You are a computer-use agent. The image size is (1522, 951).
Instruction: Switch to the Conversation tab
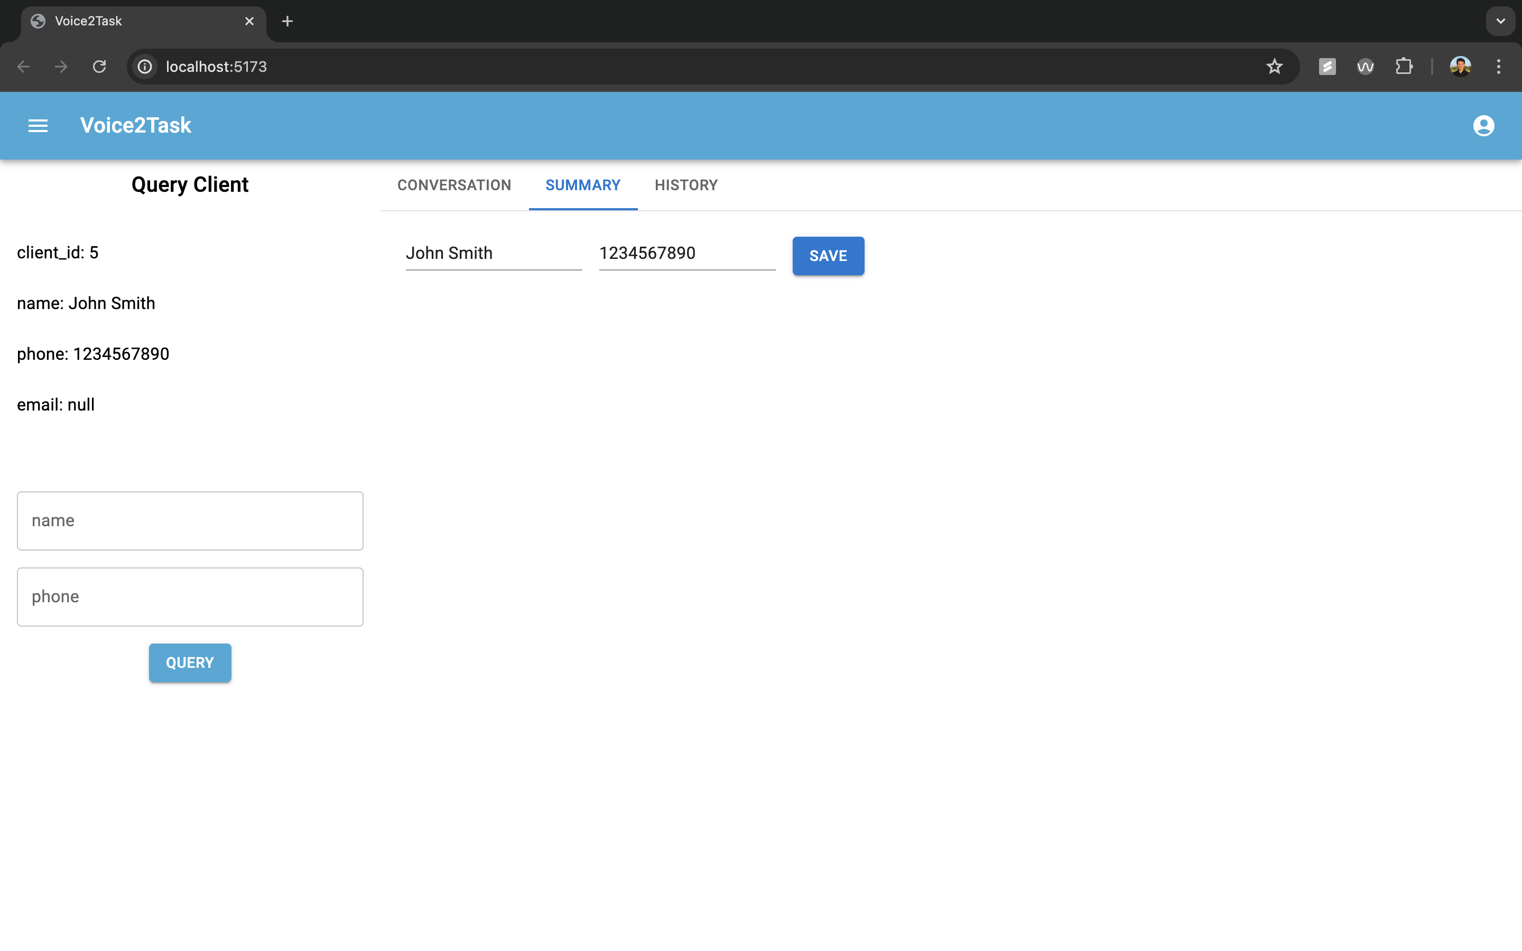[x=454, y=185]
